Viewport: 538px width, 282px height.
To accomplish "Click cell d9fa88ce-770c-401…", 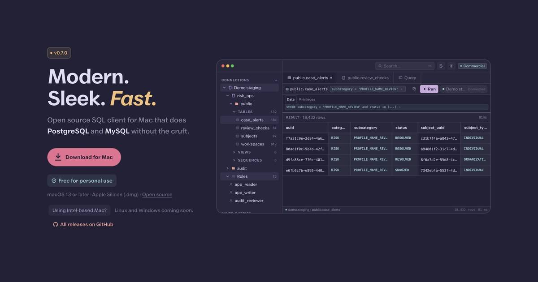I will 305,160.
